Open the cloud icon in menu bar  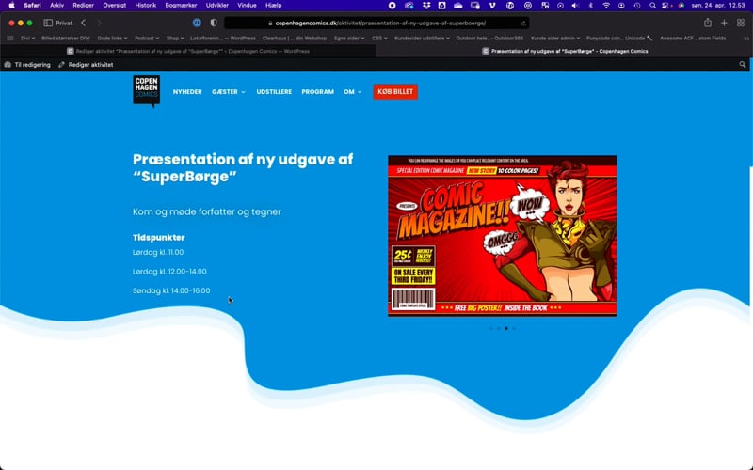coord(457,6)
